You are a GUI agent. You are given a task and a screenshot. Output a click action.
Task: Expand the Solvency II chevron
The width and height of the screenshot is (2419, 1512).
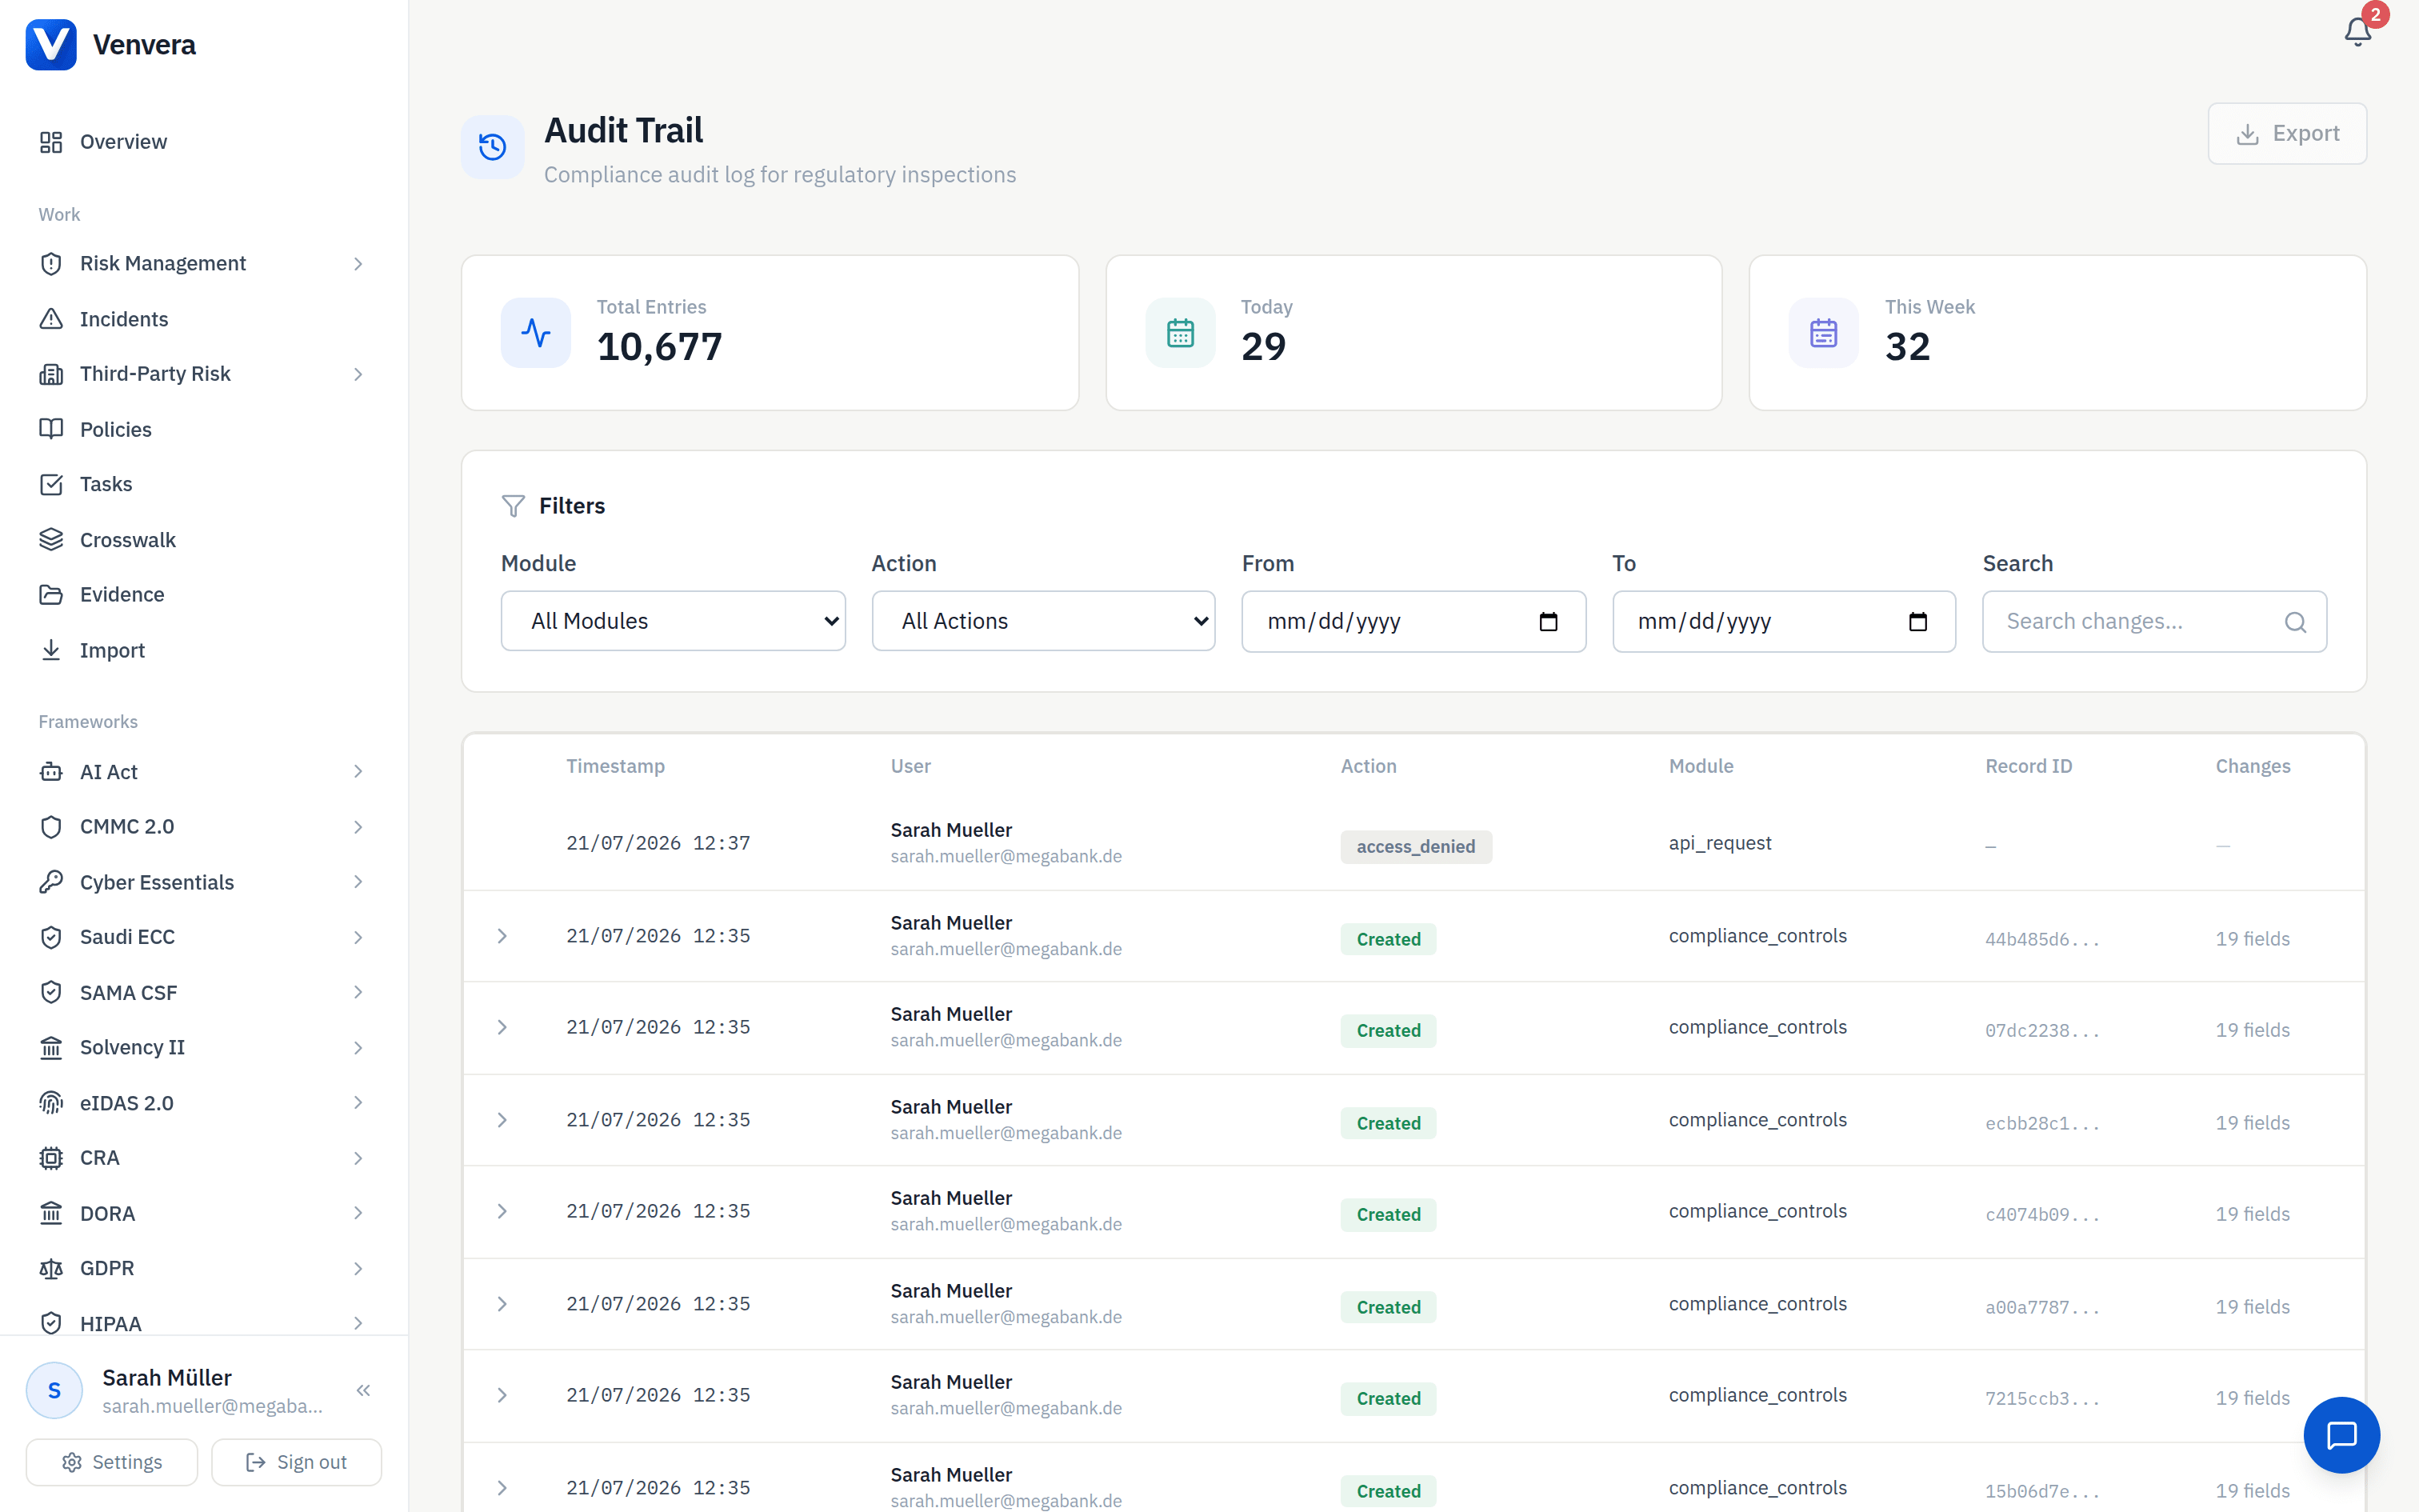coord(358,1048)
